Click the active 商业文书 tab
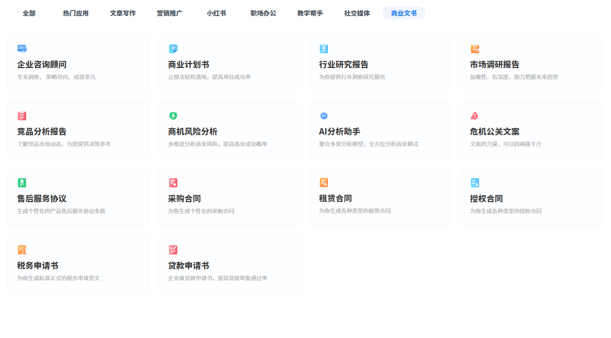 404,13
